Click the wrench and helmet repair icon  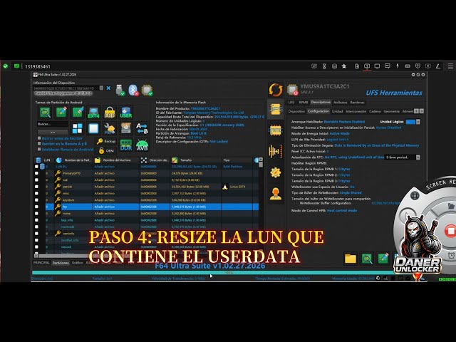[x=110, y=128]
